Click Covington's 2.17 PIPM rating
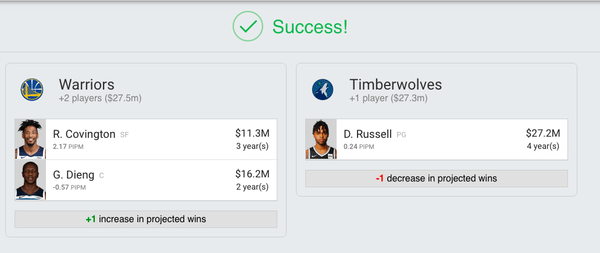 tap(68, 146)
